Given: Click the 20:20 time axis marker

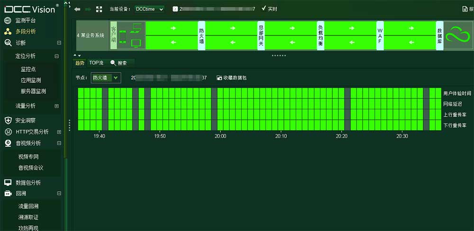Looking at the screenshot, I should pos(342,136).
